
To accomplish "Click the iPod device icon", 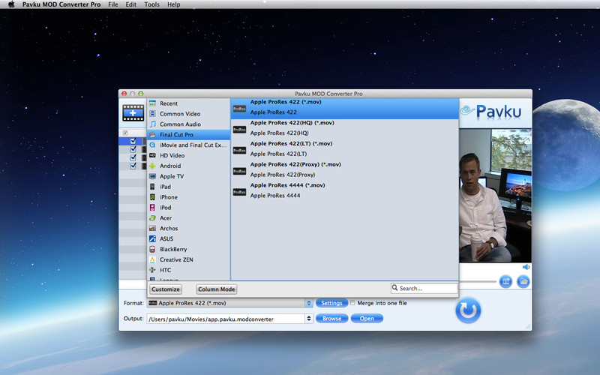I will [x=152, y=208].
